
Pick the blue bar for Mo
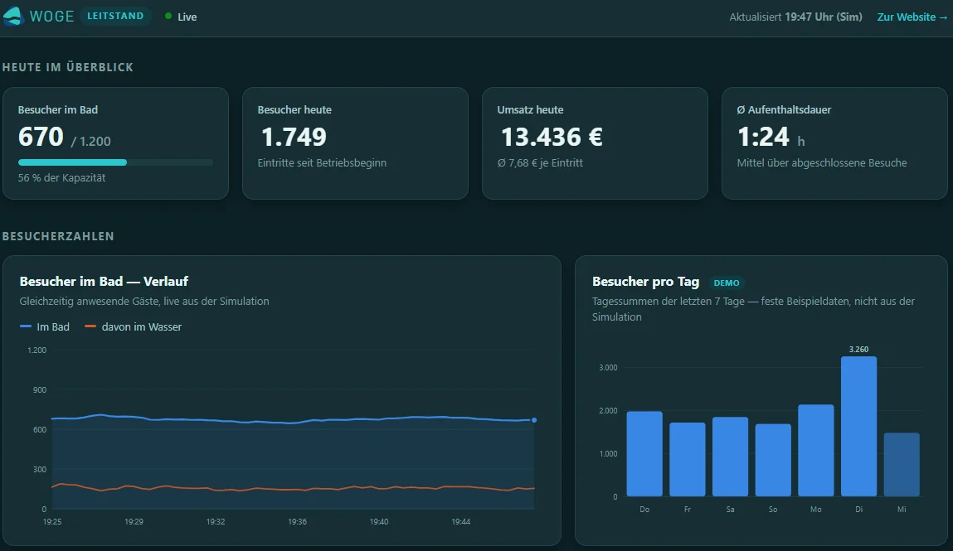tap(815, 450)
